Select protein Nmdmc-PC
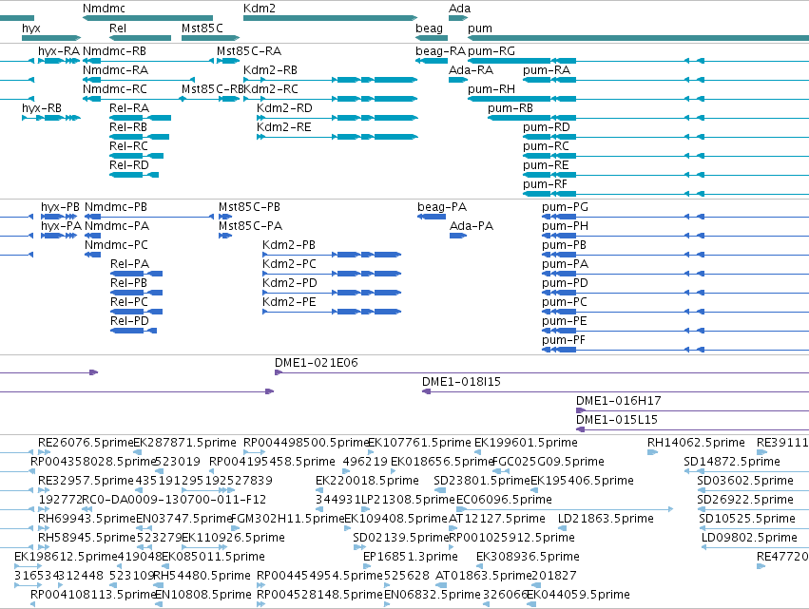 pos(116,245)
